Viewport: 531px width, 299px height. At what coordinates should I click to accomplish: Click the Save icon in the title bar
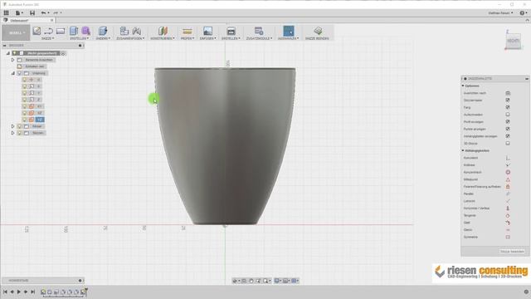tap(32, 13)
